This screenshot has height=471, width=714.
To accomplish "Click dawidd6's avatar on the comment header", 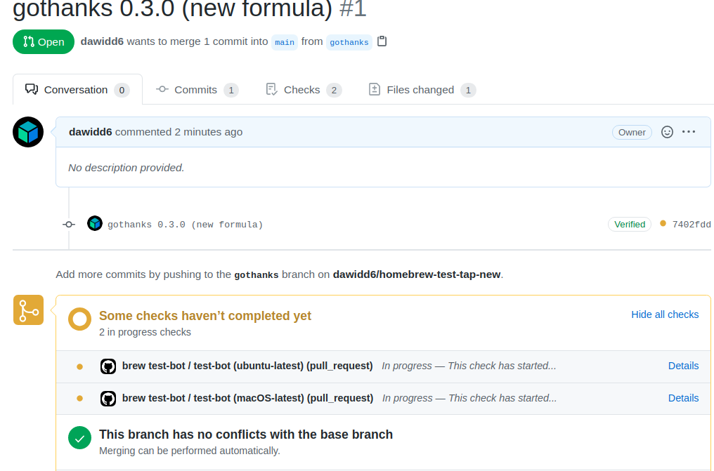I will [27, 132].
